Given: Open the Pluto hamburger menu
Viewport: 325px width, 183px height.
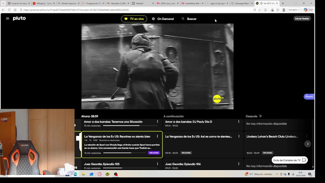Looking at the screenshot, I should (x=7, y=19).
